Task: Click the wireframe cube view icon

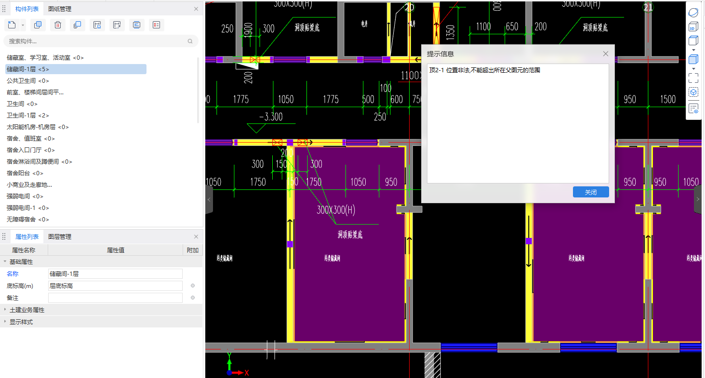Action: (x=693, y=40)
